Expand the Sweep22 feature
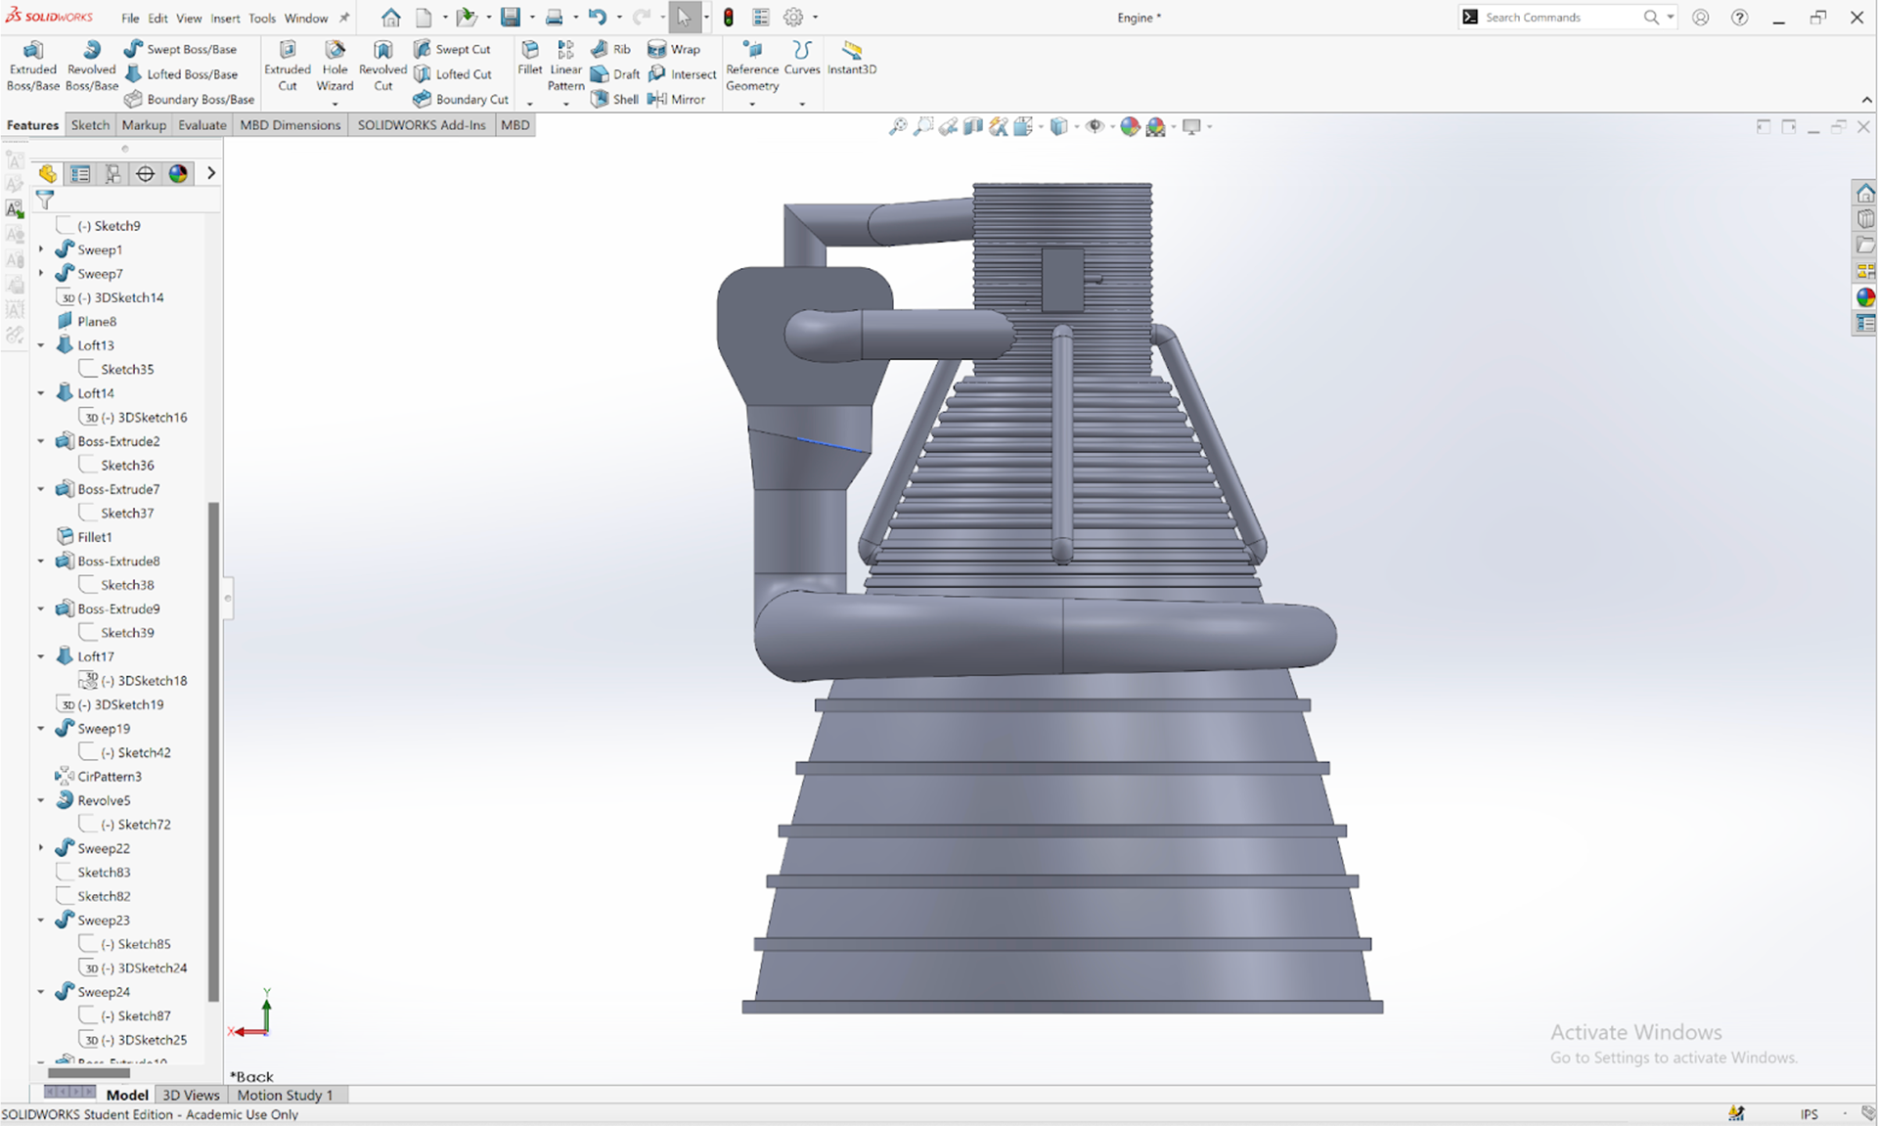Viewport: 1878px width, 1126px height. tap(41, 848)
